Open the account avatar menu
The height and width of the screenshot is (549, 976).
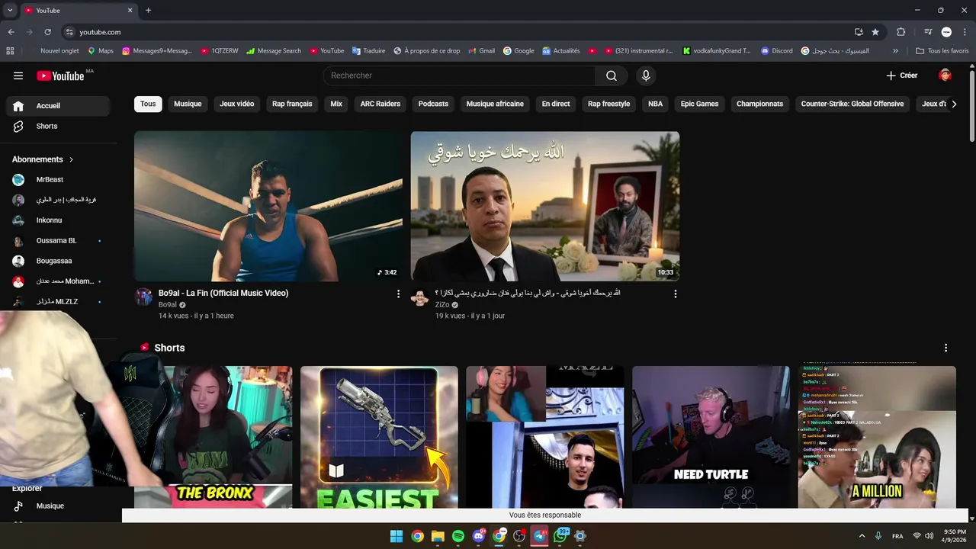945,75
